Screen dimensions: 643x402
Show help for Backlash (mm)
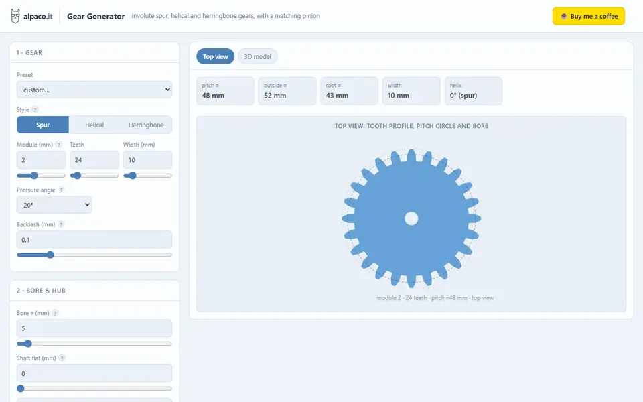click(x=61, y=224)
